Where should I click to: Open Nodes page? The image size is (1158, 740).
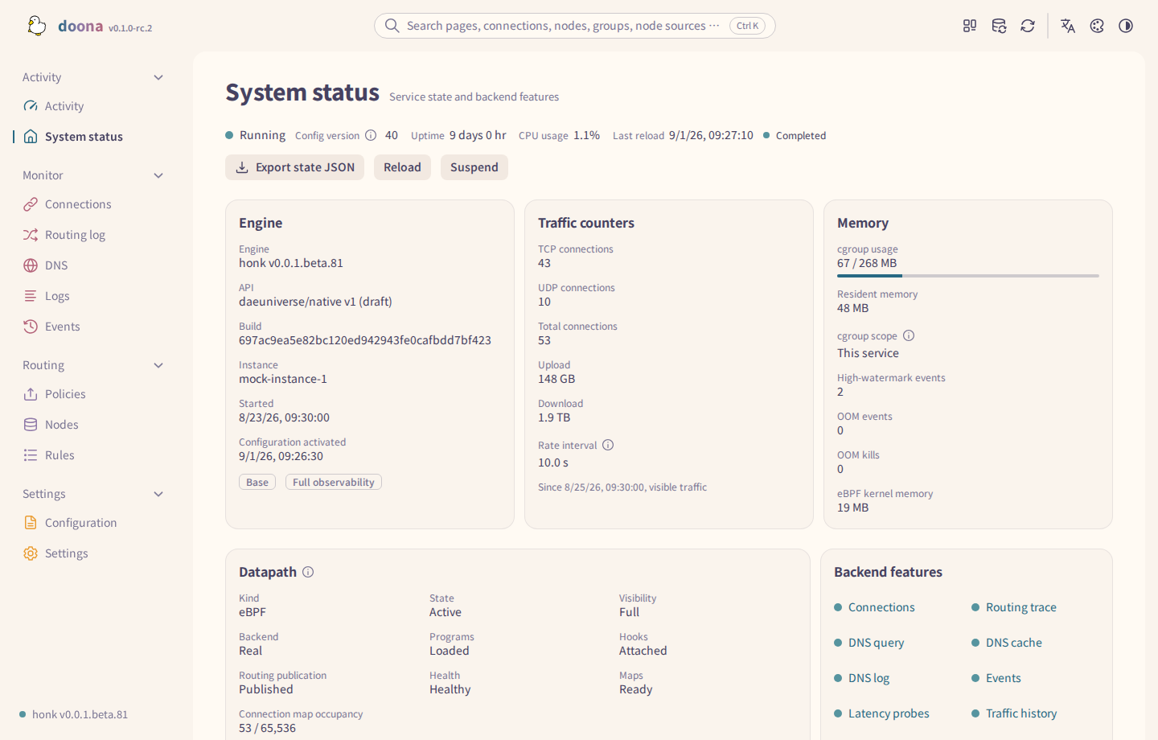(x=93, y=425)
